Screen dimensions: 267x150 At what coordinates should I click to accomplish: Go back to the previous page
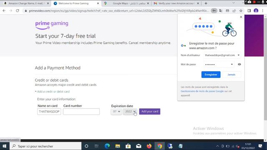pyautogui.click(x=4, y=10)
